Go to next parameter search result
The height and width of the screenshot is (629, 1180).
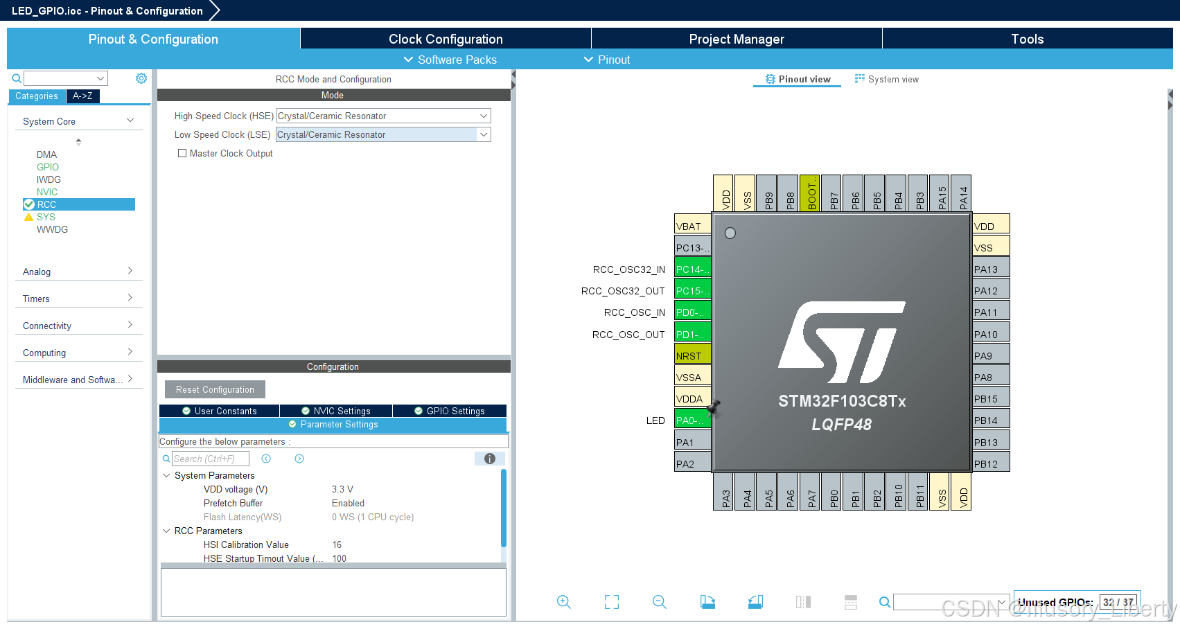[x=299, y=459]
